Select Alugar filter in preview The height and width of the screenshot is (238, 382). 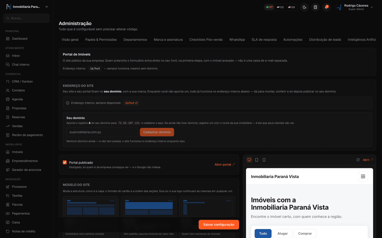(x=282, y=233)
